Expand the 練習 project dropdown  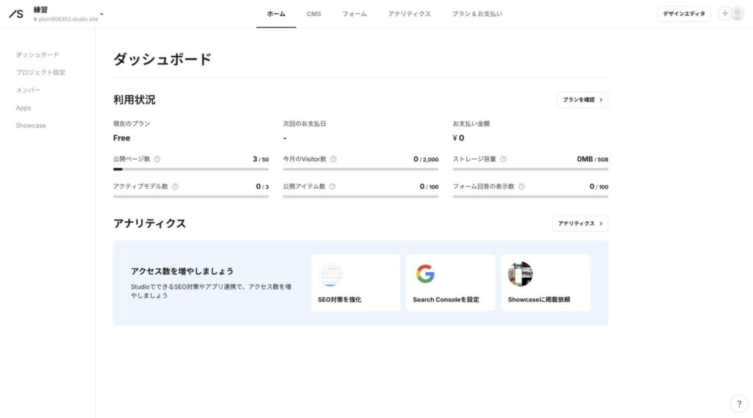101,14
